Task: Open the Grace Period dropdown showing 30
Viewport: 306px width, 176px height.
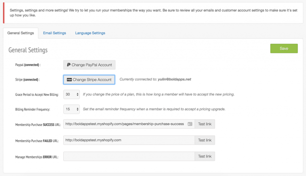Action: coord(71,94)
